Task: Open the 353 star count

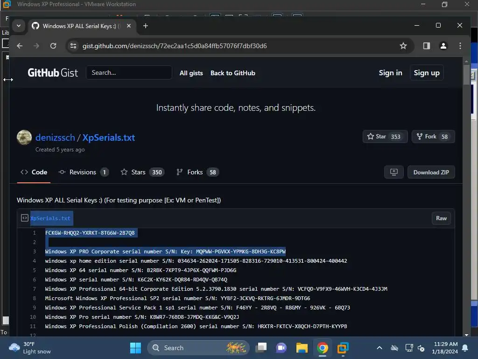Action: coord(395,137)
